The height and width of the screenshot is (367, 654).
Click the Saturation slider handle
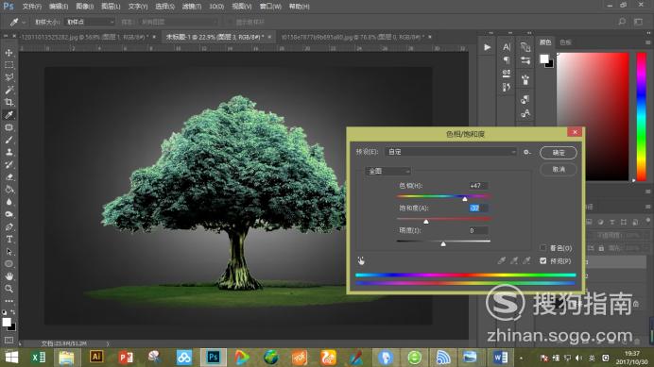(426, 221)
